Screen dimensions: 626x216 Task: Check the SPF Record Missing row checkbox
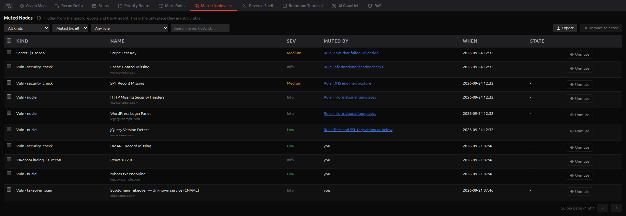click(9, 83)
